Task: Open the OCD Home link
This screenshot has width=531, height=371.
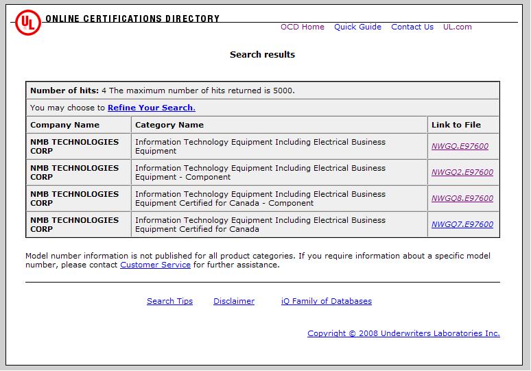Action: click(x=303, y=27)
